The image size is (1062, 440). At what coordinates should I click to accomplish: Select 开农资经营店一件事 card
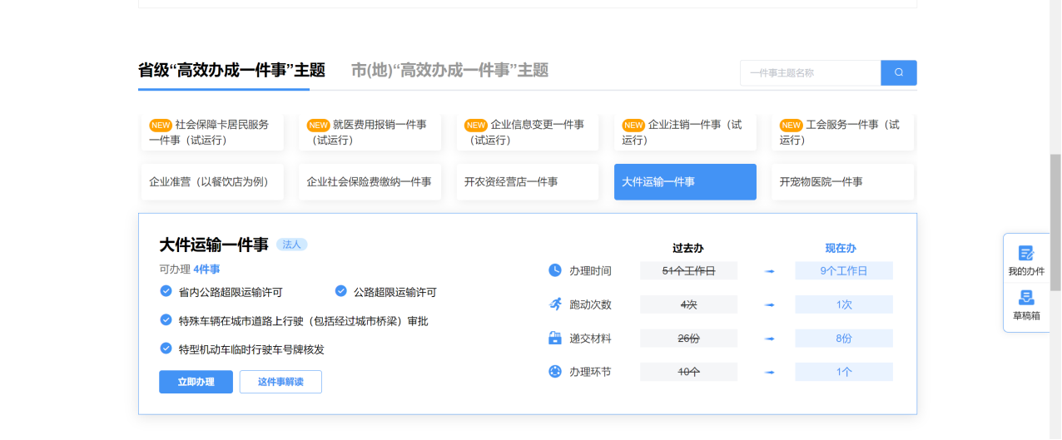528,182
